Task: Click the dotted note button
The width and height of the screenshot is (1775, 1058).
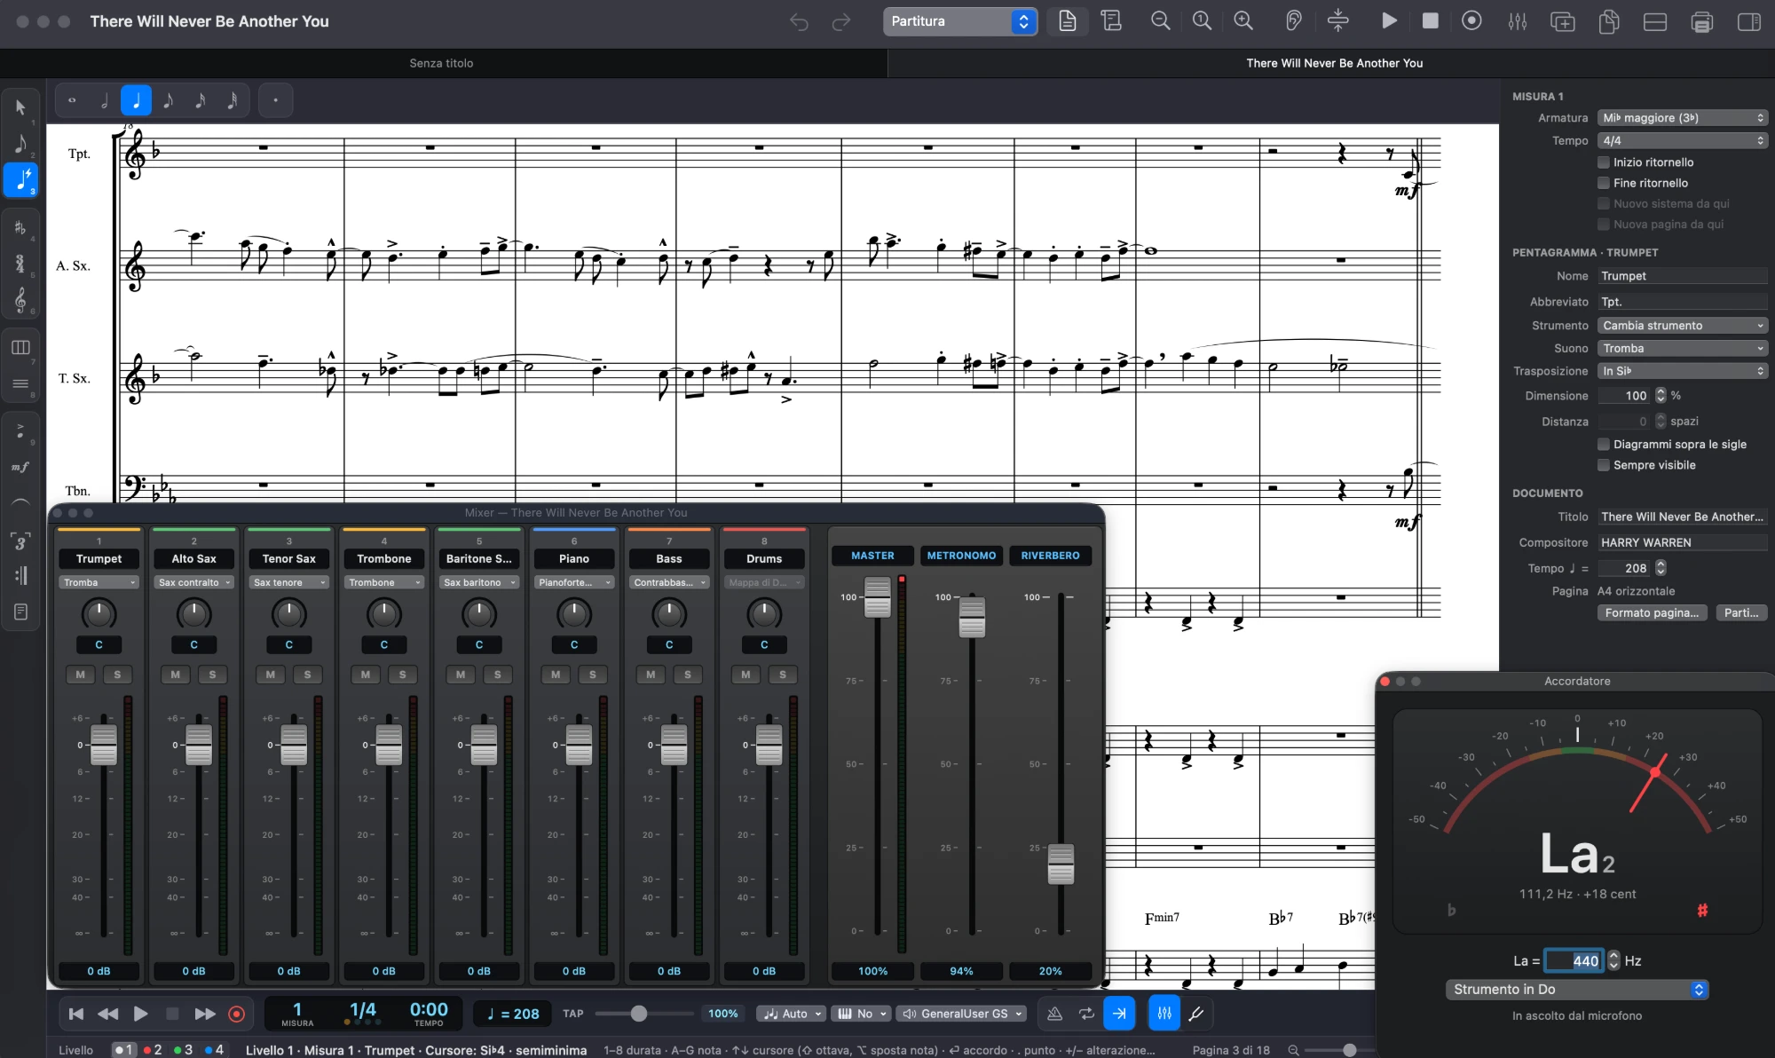Action: tap(276, 101)
